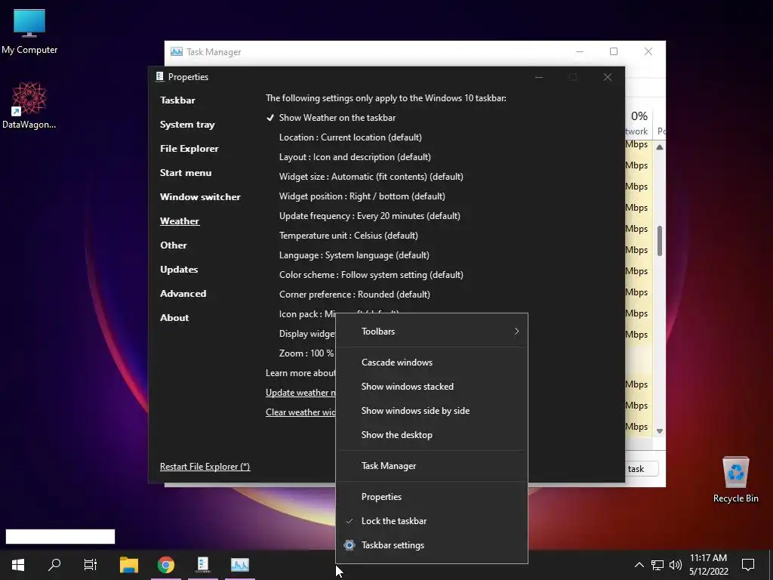
Task: Open the Windows Start button
Action: click(18, 565)
